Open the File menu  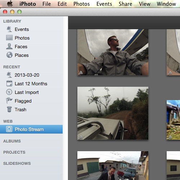coord(46,4)
